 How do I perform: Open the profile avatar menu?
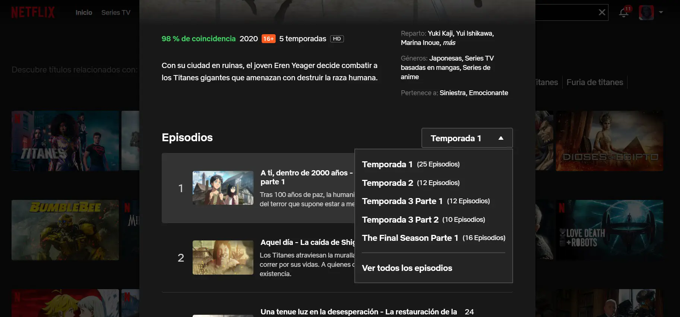pos(646,13)
